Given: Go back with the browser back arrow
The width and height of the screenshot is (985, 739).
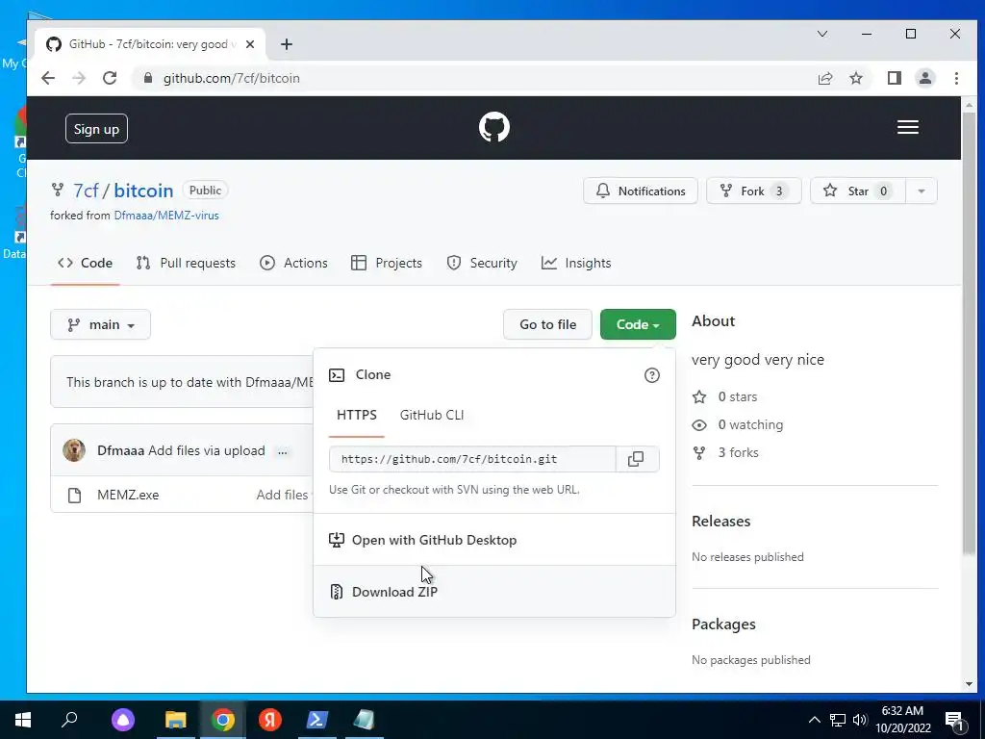Looking at the screenshot, I should [x=48, y=78].
